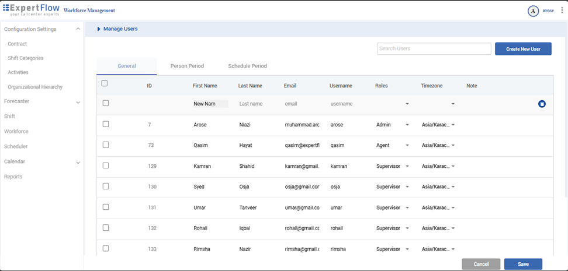Switch to the Schedule Period tab
Screen dimensions: 568x271
[x=247, y=66]
